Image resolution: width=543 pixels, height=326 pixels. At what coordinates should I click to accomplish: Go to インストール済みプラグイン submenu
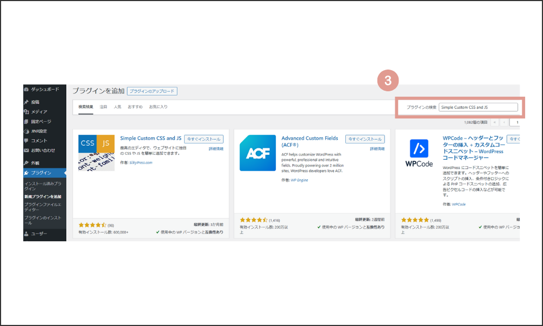pyautogui.click(x=42, y=186)
